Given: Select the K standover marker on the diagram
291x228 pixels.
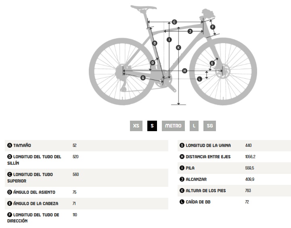Looking at the screenshot, I should pyautogui.click(x=179, y=48).
